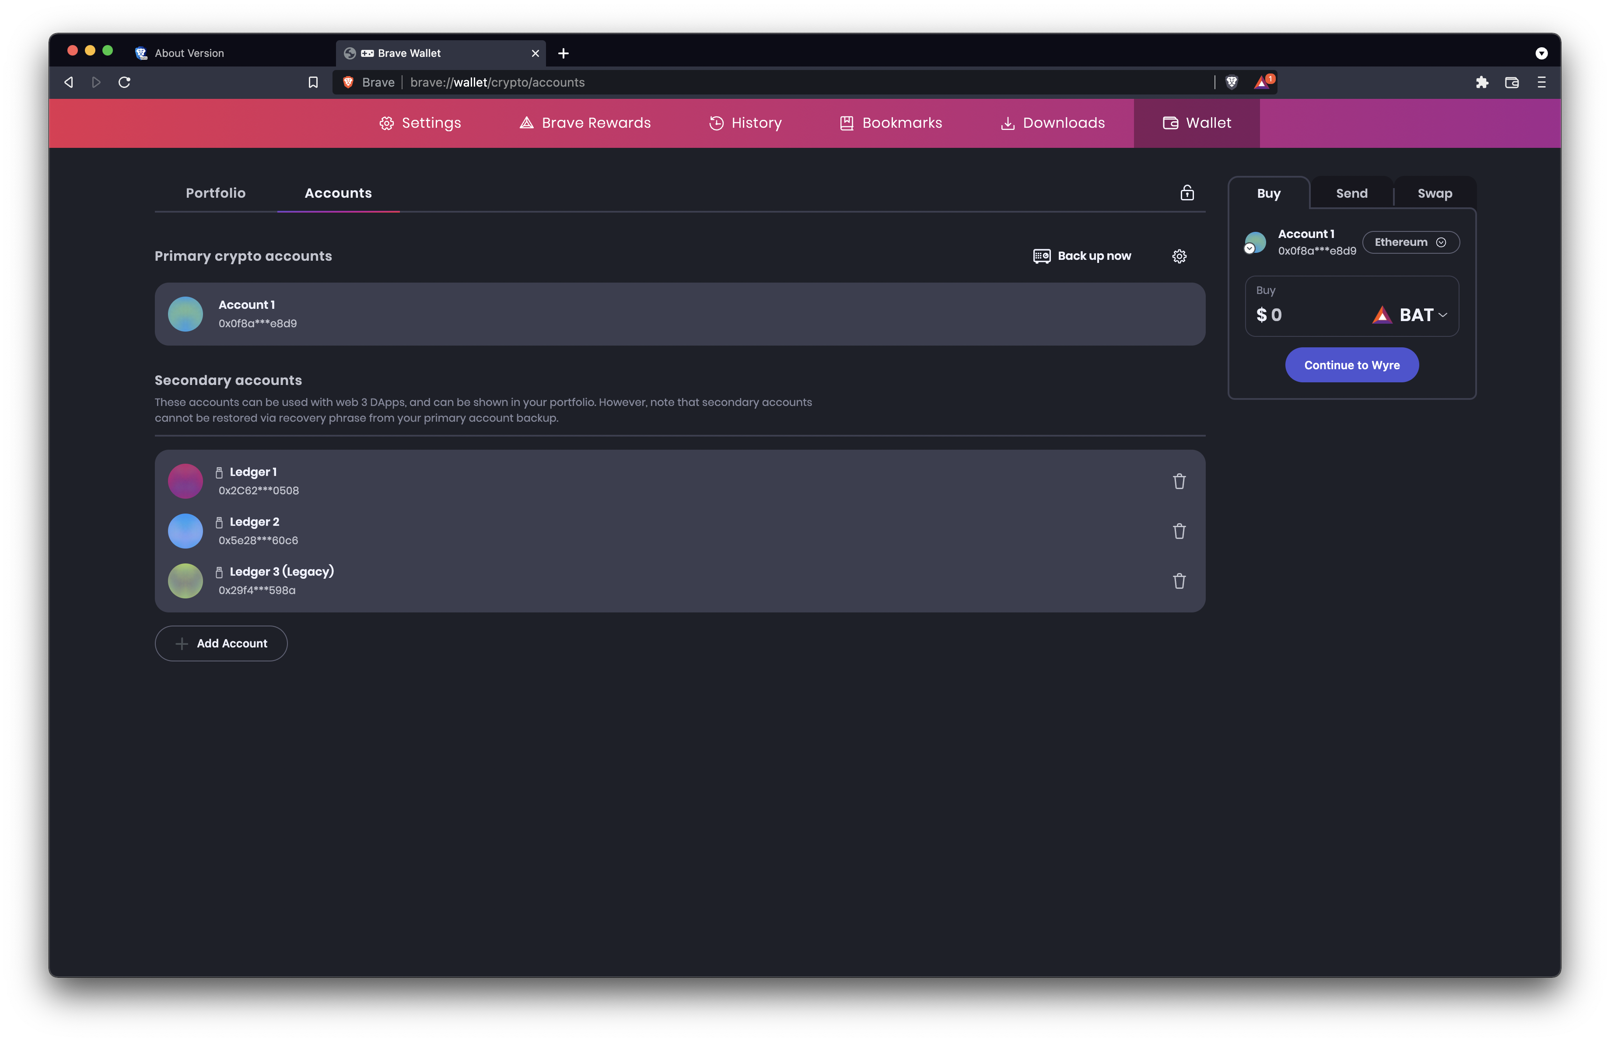1610x1042 pixels.
Task: Delete the Ledger 1 account
Action: pos(1179,482)
